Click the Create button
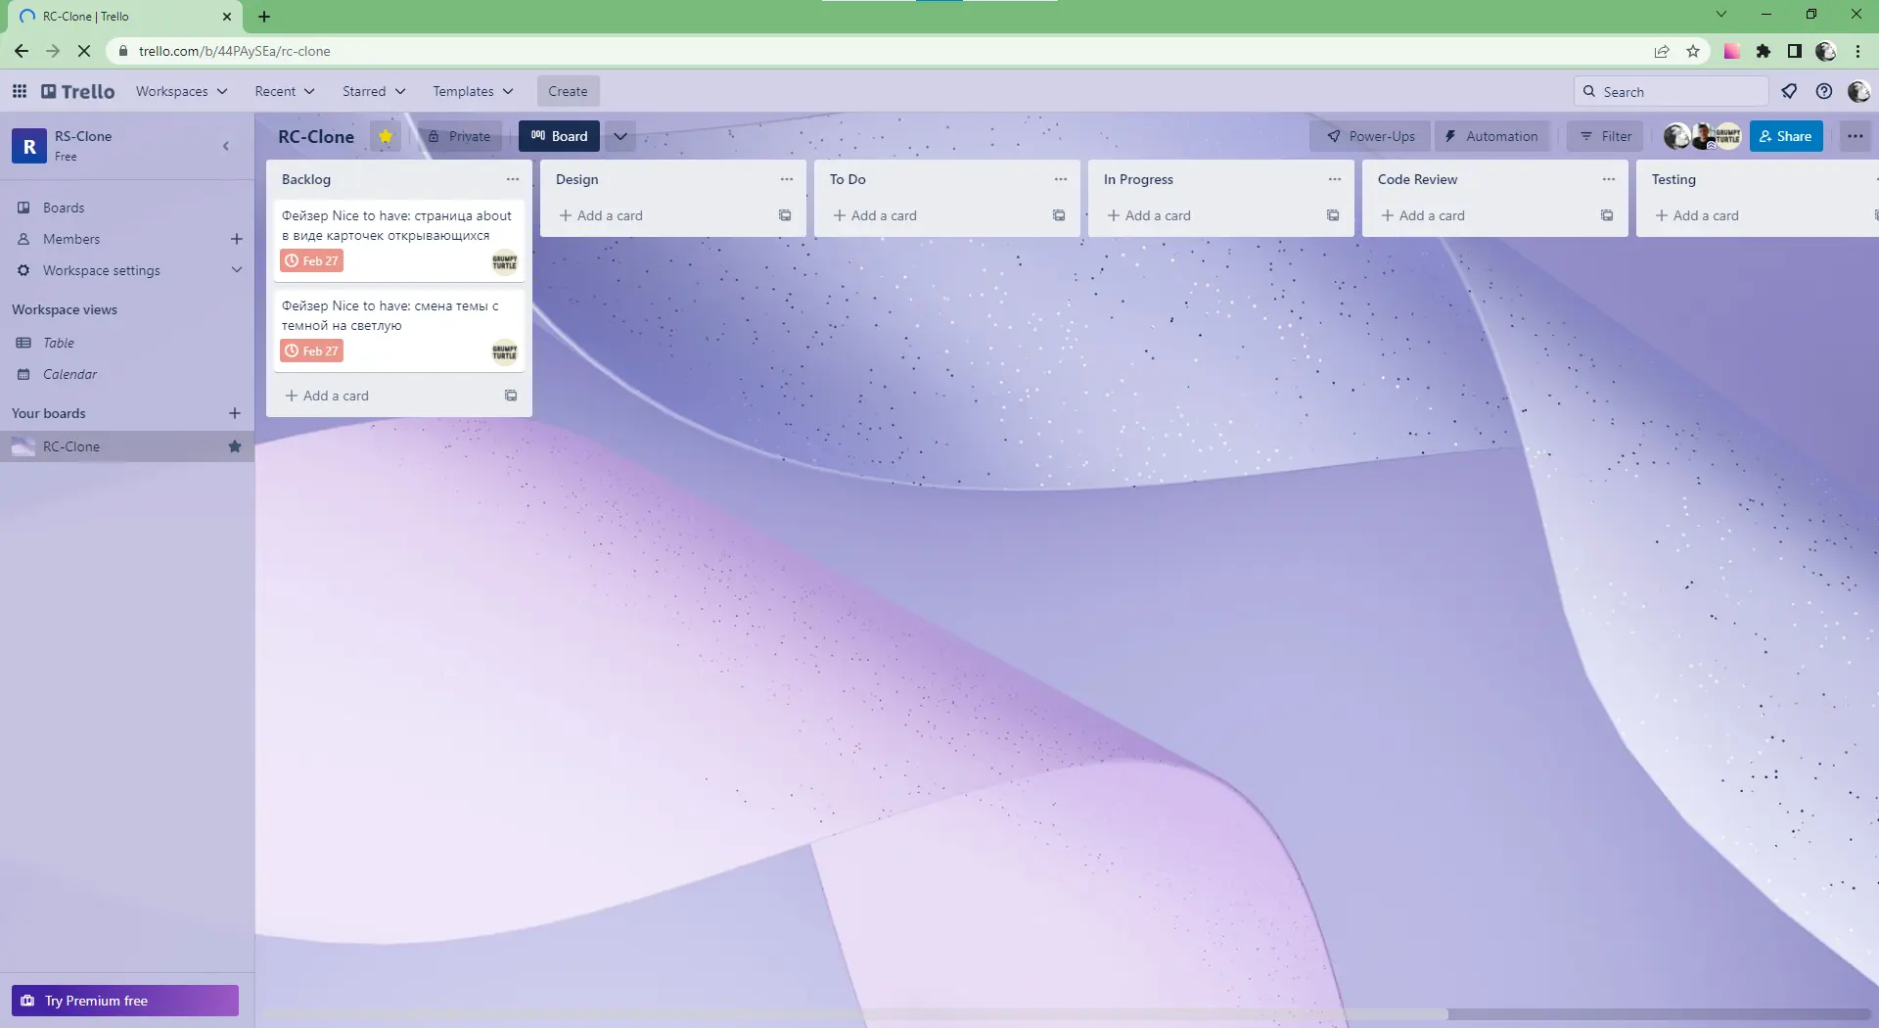Screen dimensions: 1879x1028 point(569,90)
